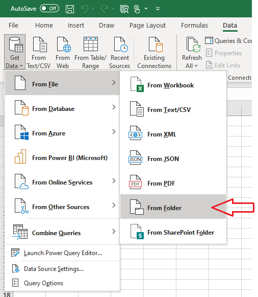The width and height of the screenshot is (258, 297).
Task: Click the JSON file icon
Action: [135, 157]
